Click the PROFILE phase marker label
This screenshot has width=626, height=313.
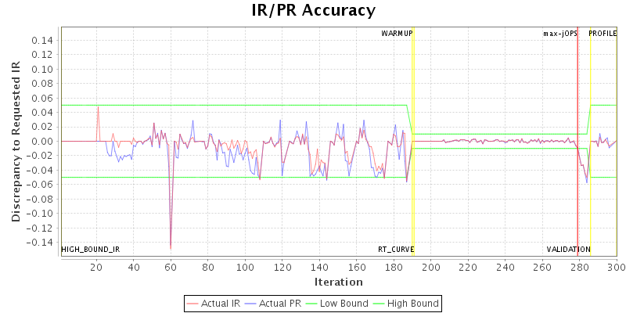point(603,34)
